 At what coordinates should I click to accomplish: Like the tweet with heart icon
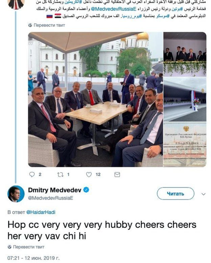coord(89,174)
